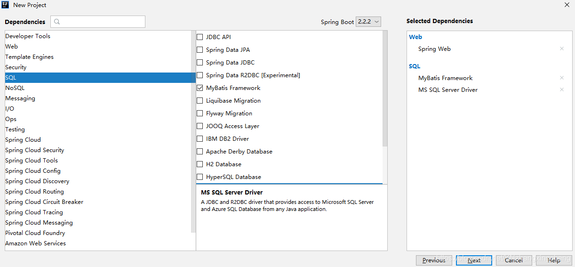Check Spring Data R2DBC [Experimental]
The width and height of the screenshot is (575, 267).
(x=200, y=75)
